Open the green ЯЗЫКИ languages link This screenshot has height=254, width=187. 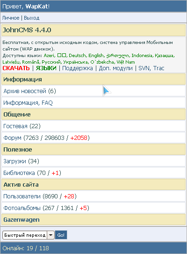46,68
